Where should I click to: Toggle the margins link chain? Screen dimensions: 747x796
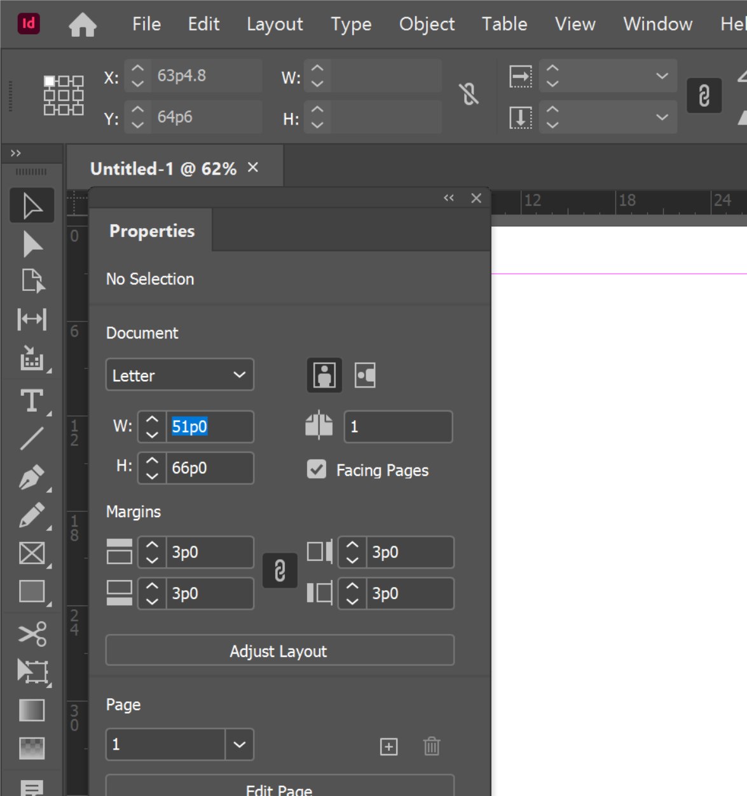280,570
